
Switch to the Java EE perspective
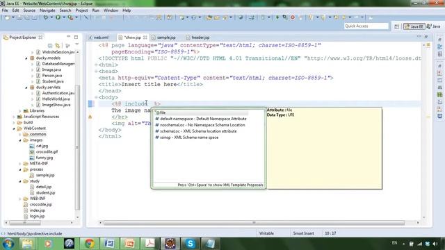tap(414, 26)
